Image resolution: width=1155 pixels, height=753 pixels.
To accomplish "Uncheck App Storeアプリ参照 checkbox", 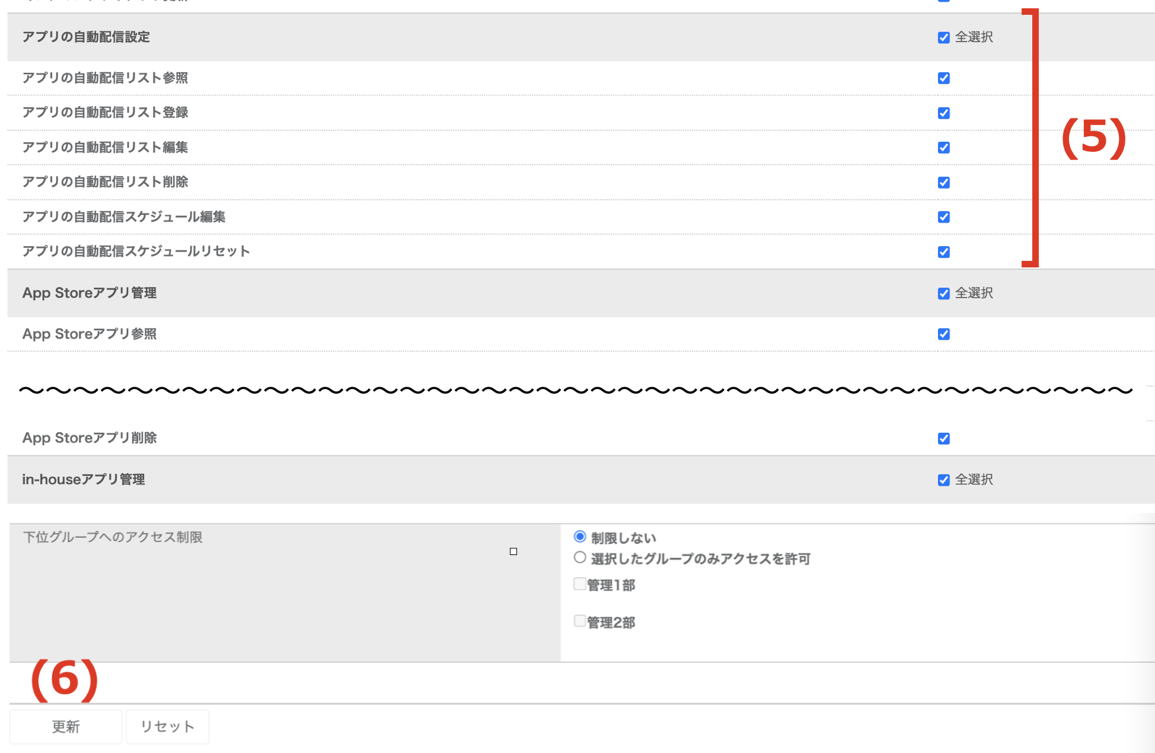I will tap(944, 334).
